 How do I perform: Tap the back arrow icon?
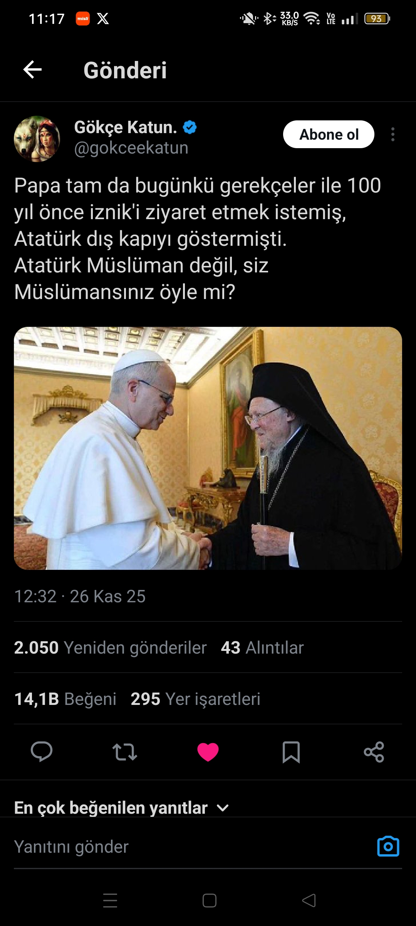(x=32, y=70)
